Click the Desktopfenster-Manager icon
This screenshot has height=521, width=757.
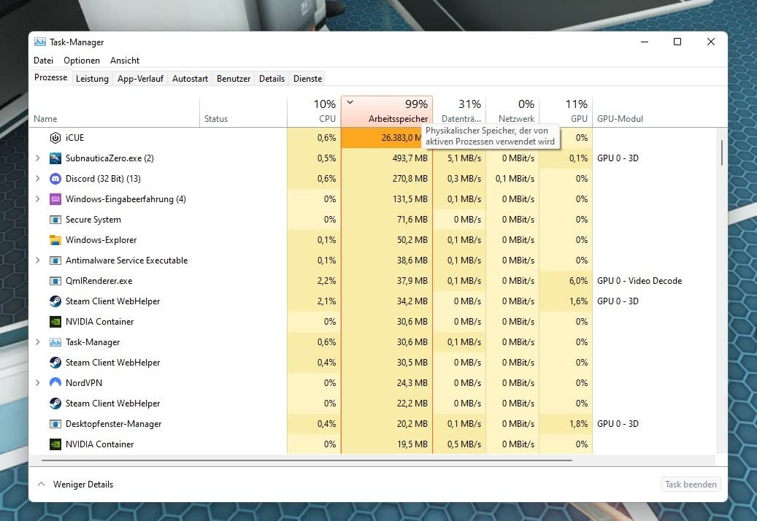click(x=55, y=424)
